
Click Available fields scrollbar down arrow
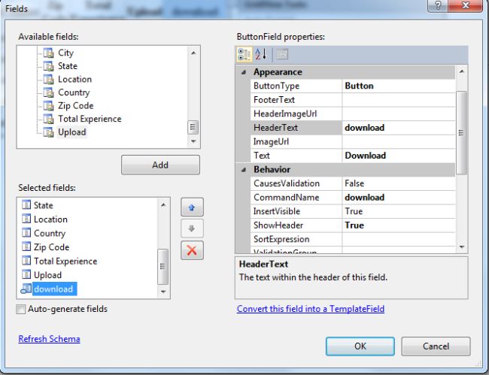pyautogui.click(x=193, y=141)
